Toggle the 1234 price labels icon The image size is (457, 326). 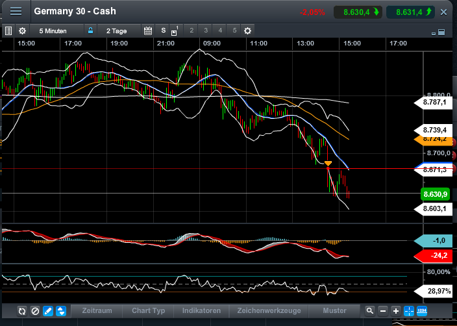422,311
